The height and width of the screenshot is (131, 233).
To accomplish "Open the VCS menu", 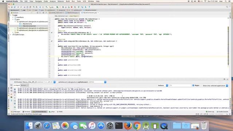I will [x=84, y=1].
